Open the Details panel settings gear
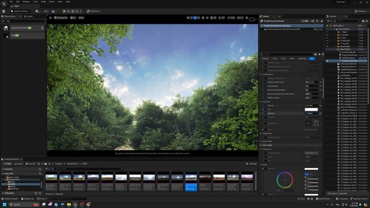Image resolution: width=370 pixels, height=208 pixels. pyautogui.click(x=323, y=54)
